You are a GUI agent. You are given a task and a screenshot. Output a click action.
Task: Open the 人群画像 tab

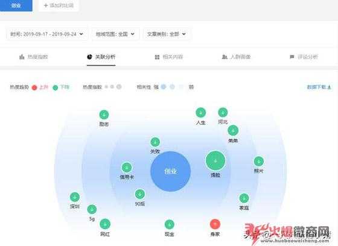click(x=237, y=57)
